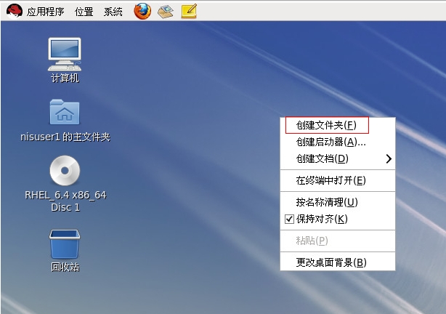Click the '计算机' label text
This screenshot has width=446, height=314.
click(x=65, y=78)
